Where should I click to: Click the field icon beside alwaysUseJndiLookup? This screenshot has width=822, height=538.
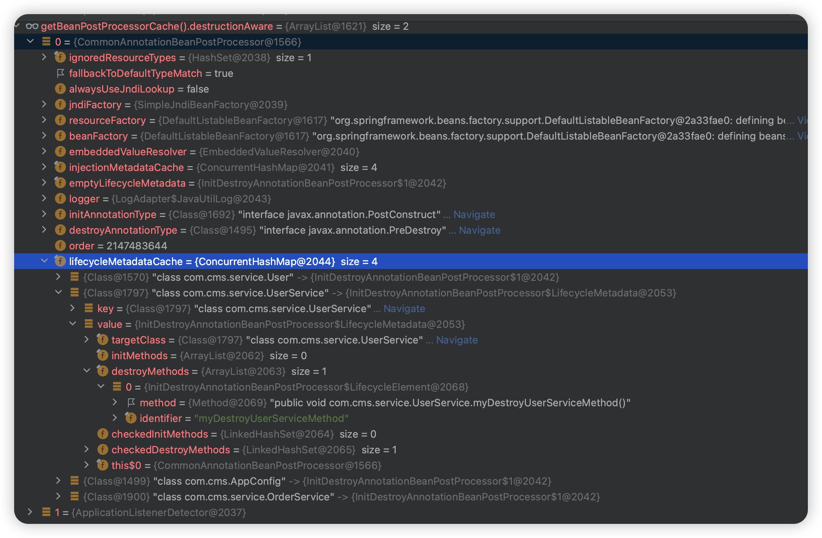[60, 89]
